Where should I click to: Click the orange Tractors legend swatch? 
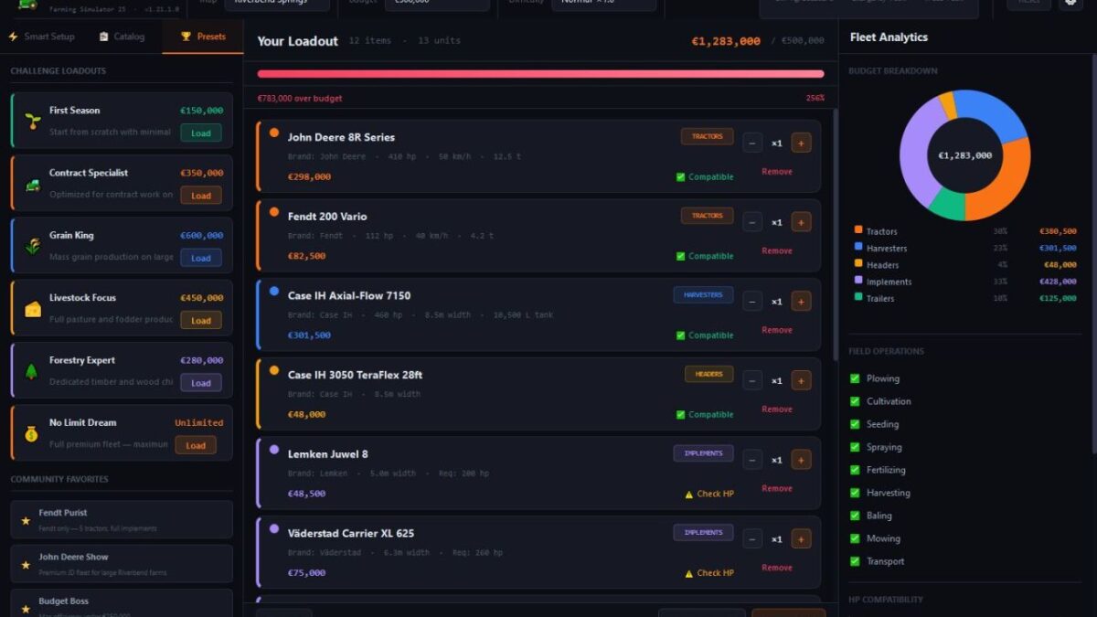[x=858, y=230]
